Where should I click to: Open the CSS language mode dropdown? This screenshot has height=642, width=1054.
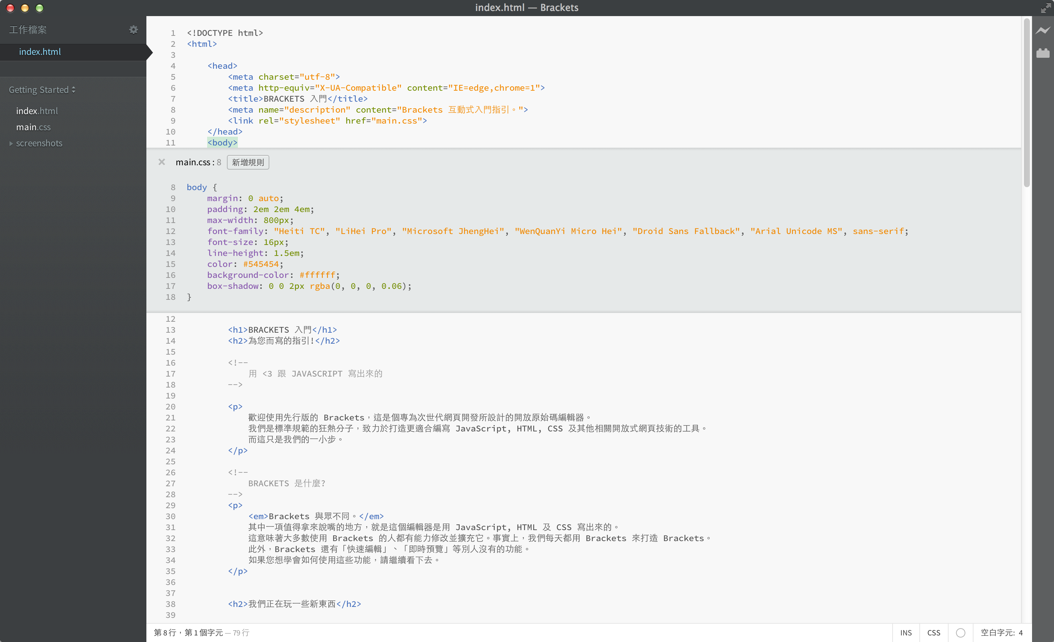pyautogui.click(x=933, y=632)
